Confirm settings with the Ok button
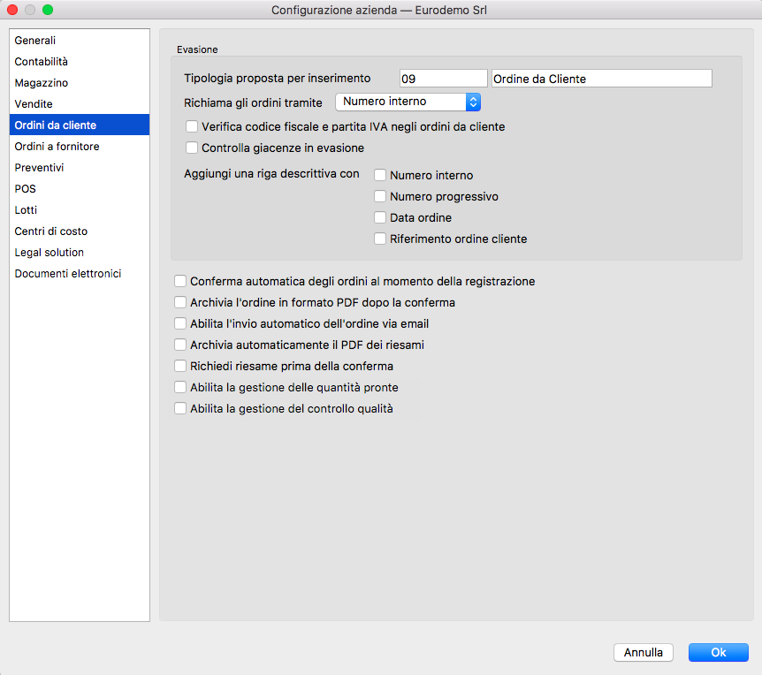Screen dimensions: 762x675 coord(718,652)
